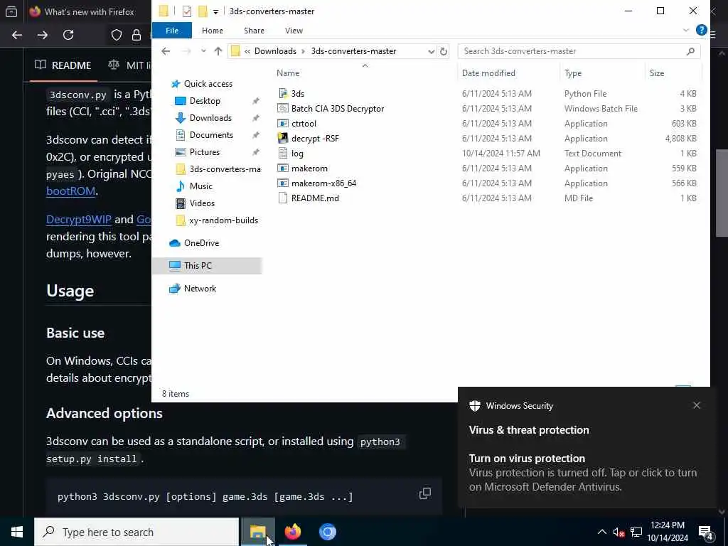The width and height of the screenshot is (728, 546).
Task: Click the Firefox site padlock icon
Action: pos(136,35)
